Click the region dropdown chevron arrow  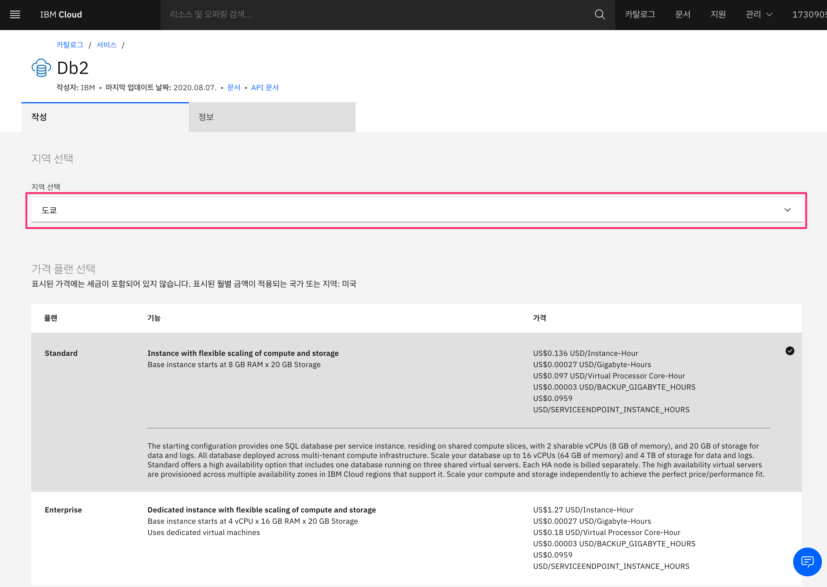coord(787,210)
